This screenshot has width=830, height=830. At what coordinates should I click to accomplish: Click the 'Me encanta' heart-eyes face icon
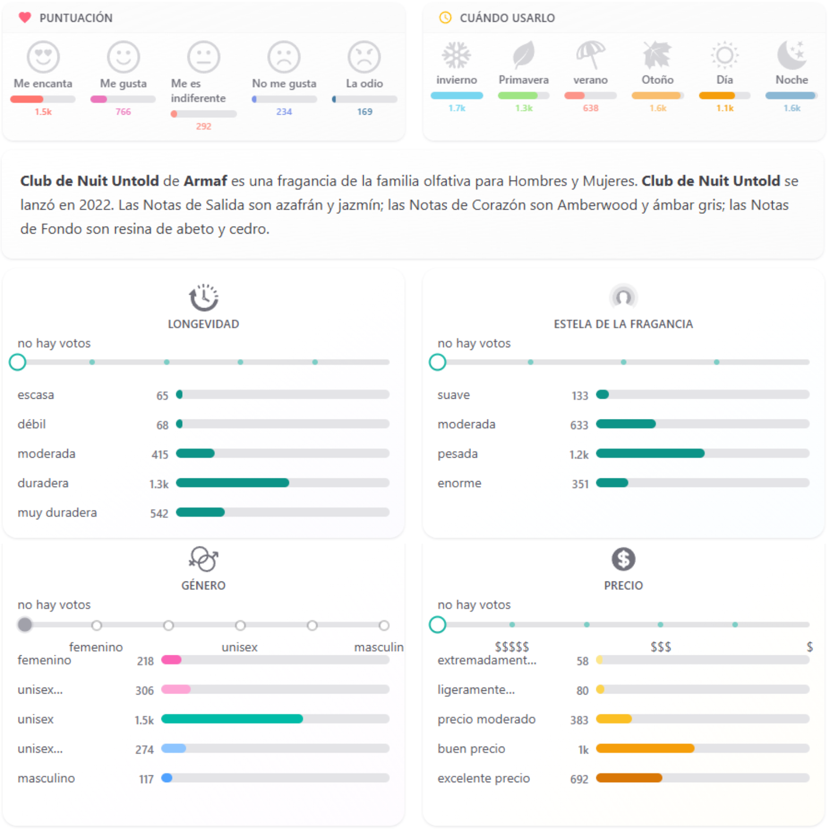point(43,57)
